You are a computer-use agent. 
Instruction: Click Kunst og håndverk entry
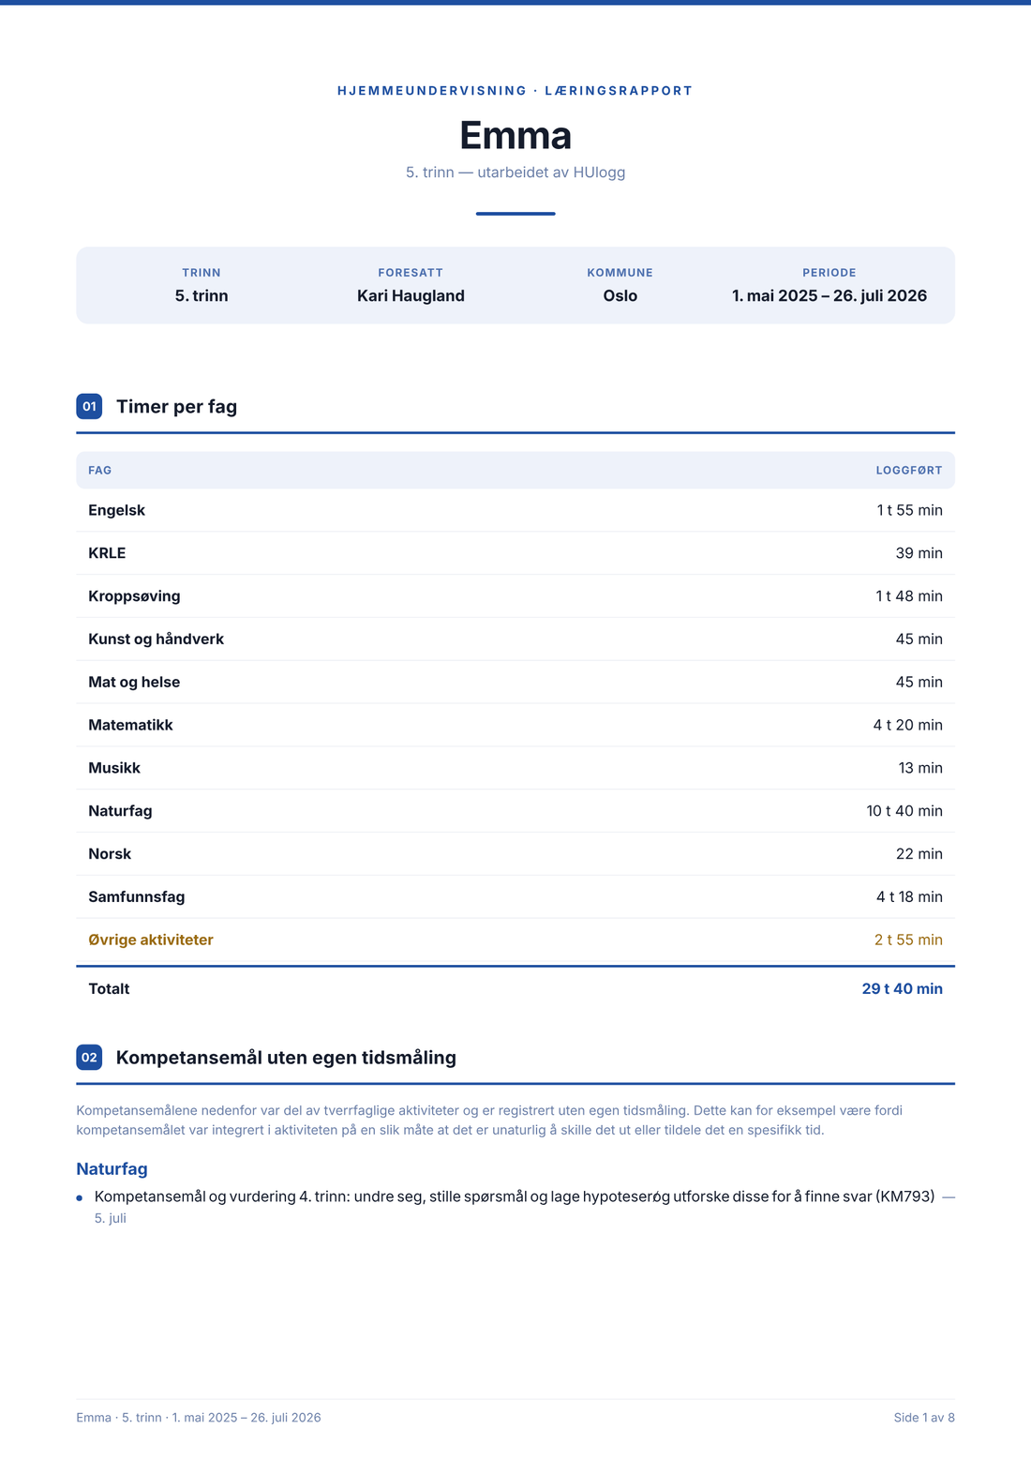pos(156,639)
